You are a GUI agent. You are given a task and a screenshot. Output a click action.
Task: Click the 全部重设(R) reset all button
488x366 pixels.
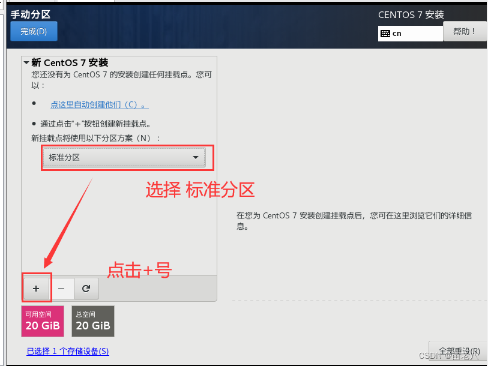click(x=459, y=351)
